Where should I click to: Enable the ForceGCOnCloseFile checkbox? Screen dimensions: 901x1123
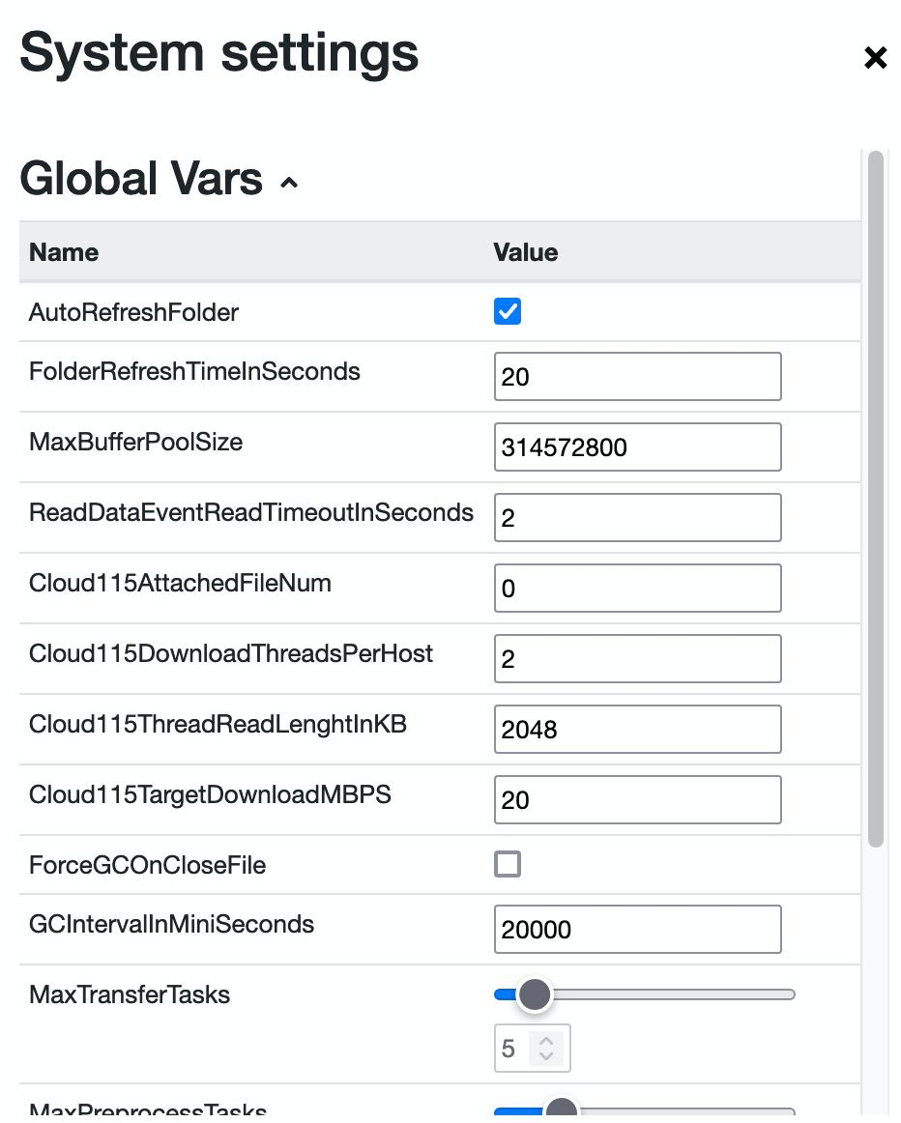click(x=508, y=864)
